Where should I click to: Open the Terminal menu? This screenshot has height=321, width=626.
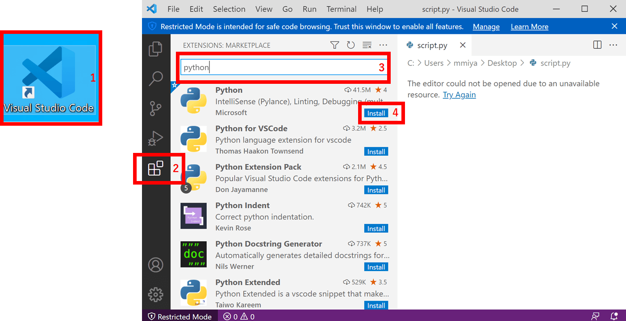(341, 9)
